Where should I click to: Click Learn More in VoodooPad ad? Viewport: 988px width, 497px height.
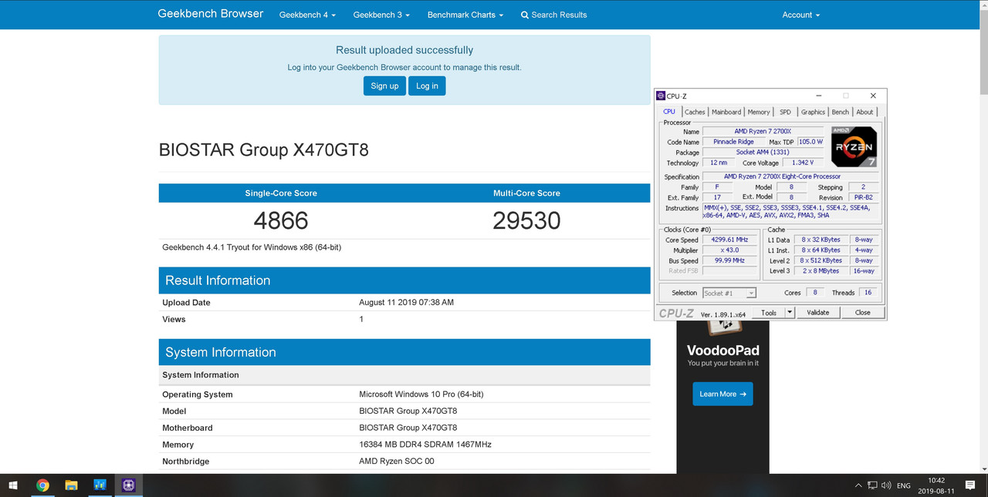pyautogui.click(x=722, y=394)
